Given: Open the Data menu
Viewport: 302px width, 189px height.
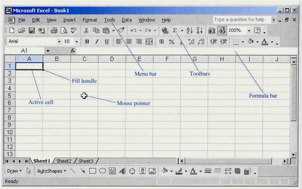Looking at the screenshot, I should pos(127,20).
